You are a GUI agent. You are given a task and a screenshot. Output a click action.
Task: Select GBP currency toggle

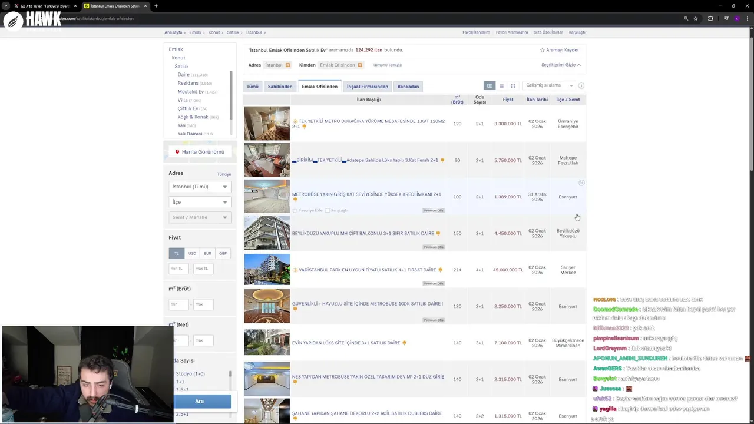pyautogui.click(x=223, y=253)
